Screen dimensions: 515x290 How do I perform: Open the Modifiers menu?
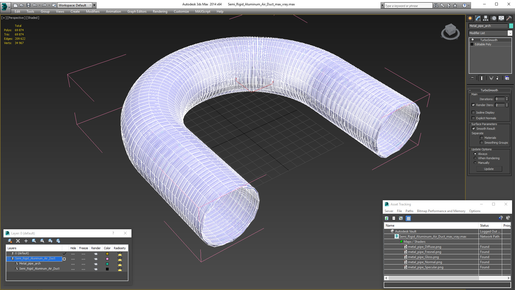pyautogui.click(x=93, y=12)
